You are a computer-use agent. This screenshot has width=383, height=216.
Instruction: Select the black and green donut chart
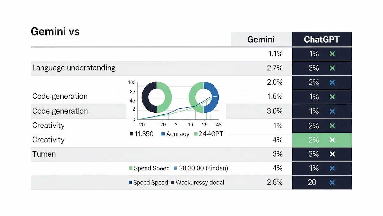click(x=157, y=97)
